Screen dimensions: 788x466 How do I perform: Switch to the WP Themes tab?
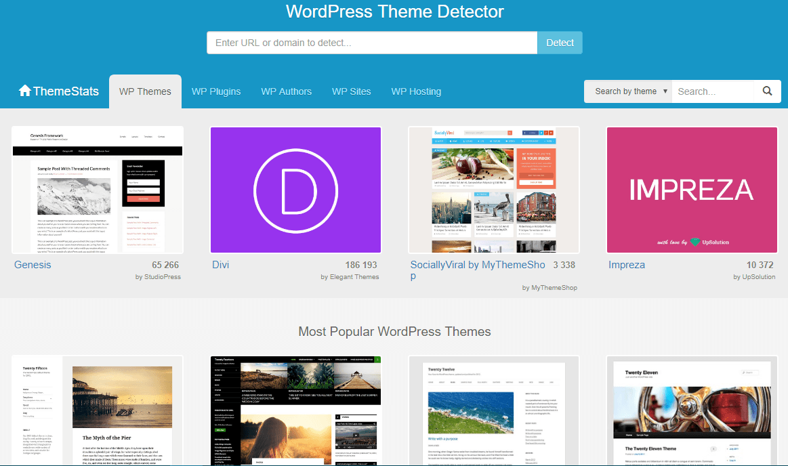click(145, 91)
